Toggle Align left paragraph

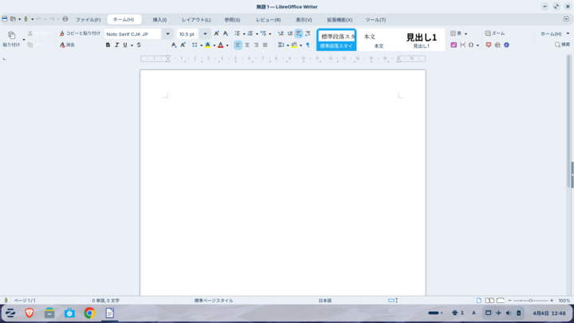[238, 45]
